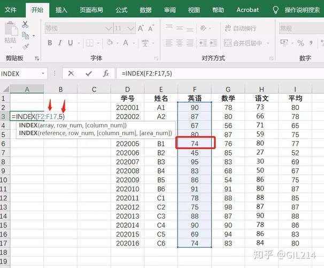Screen dimensions: 324x268
Task: Click the phonetic guide 文 icon
Action: [x=145, y=43]
